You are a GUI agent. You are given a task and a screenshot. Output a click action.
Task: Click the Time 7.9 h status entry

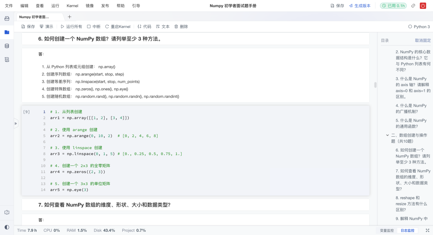point(27,230)
